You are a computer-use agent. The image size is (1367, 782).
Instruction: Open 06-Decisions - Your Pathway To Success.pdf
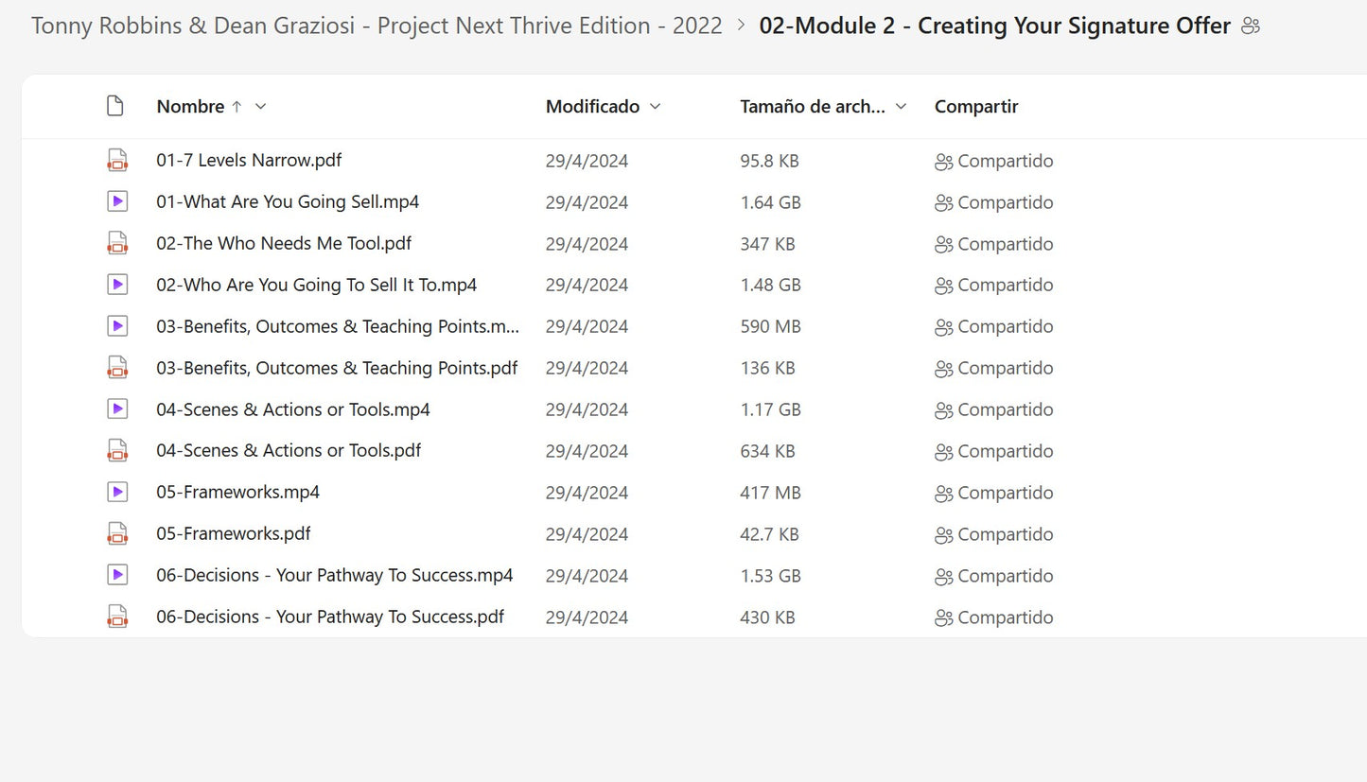(x=330, y=617)
